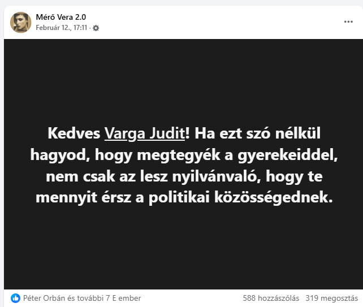Click the line nem csak az lesz nyilvánvaló
The height and width of the screenshot is (307, 363).
pos(184,176)
